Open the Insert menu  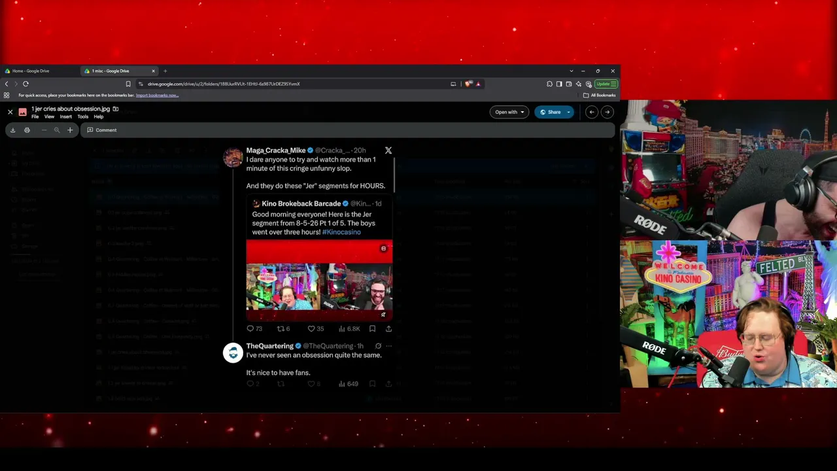tap(66, 116)
